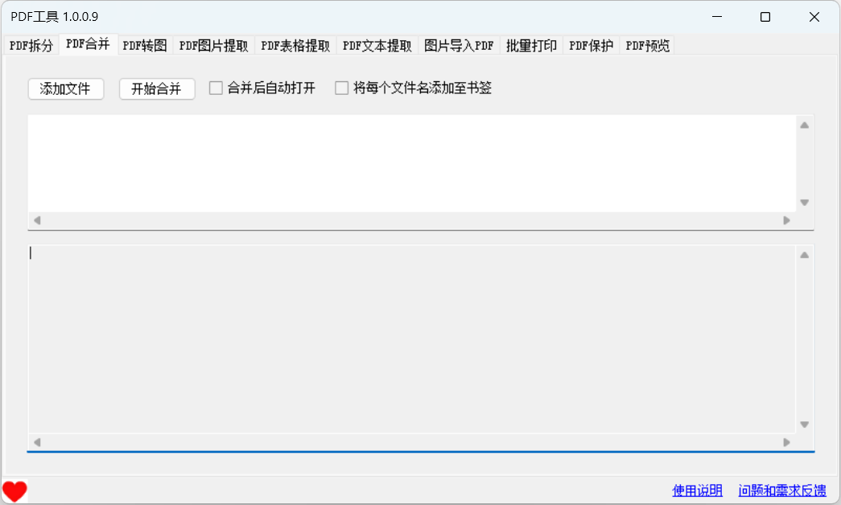Click inside the log output text area
The image size is (841, 505).
[411, 339]
